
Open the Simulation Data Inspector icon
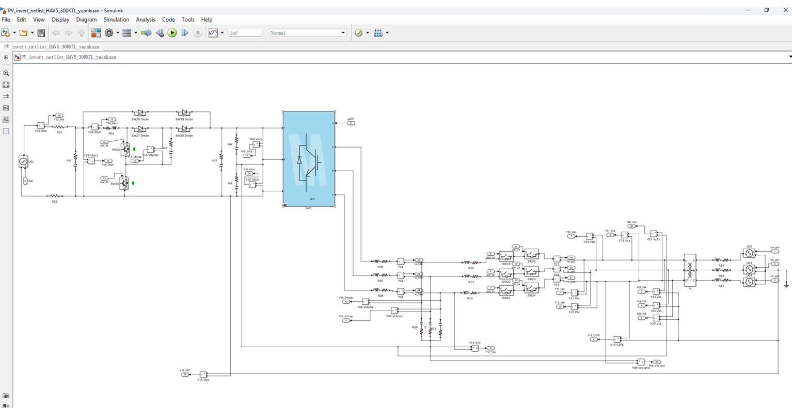tap(213, 33)
